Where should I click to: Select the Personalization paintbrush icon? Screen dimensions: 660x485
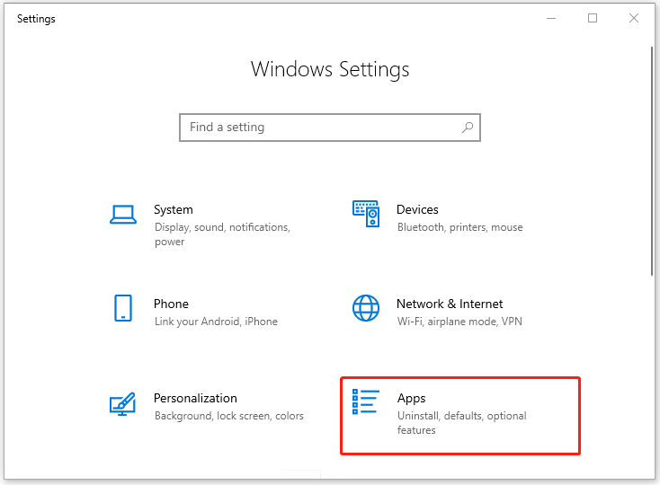click(122, 404)
